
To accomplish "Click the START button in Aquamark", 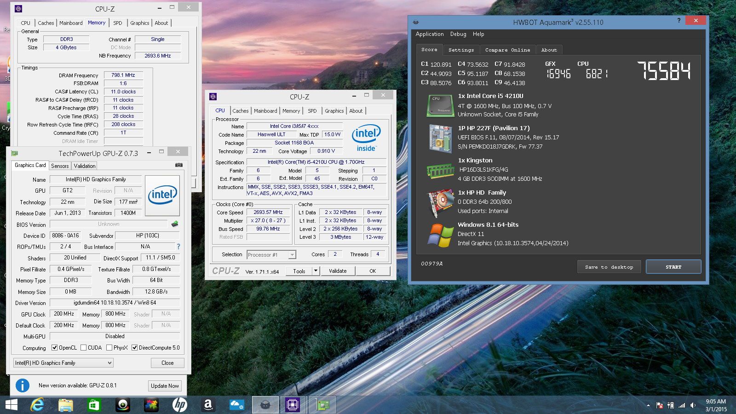I will 673,267.
